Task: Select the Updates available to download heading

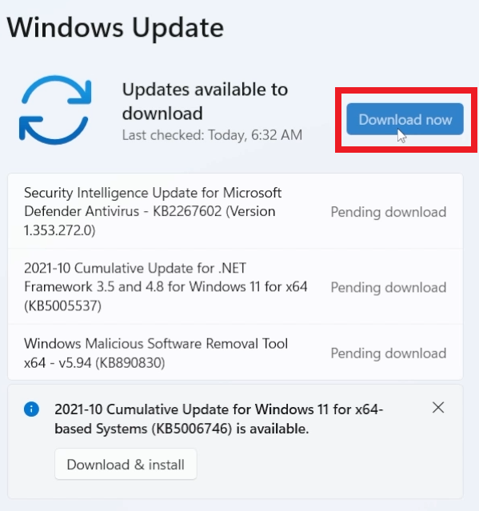Action: [205, 101]
